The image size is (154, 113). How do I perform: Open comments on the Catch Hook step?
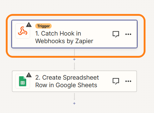click(116, 34)
